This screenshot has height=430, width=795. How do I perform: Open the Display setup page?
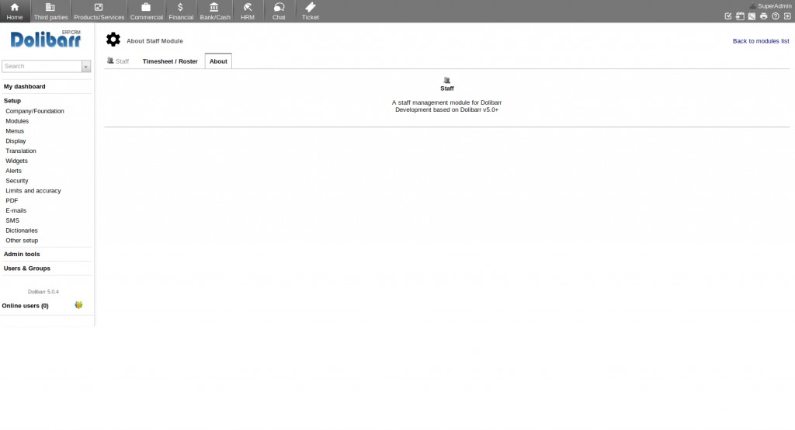pos(16,141)
